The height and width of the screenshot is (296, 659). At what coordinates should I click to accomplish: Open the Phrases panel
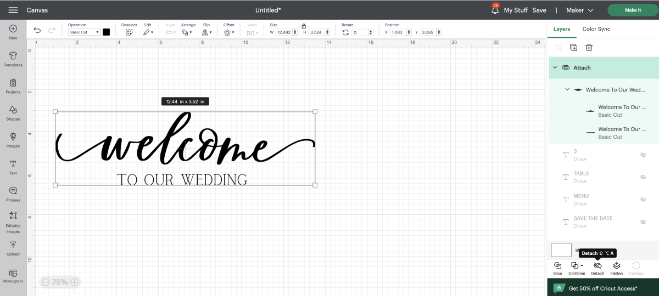pyautogui.click(x=13, y=194)
